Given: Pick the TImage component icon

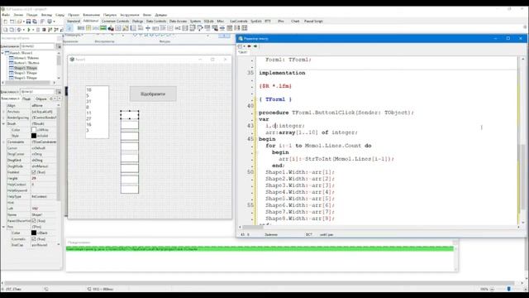Looking at the screenshot, I should point(102,28).
